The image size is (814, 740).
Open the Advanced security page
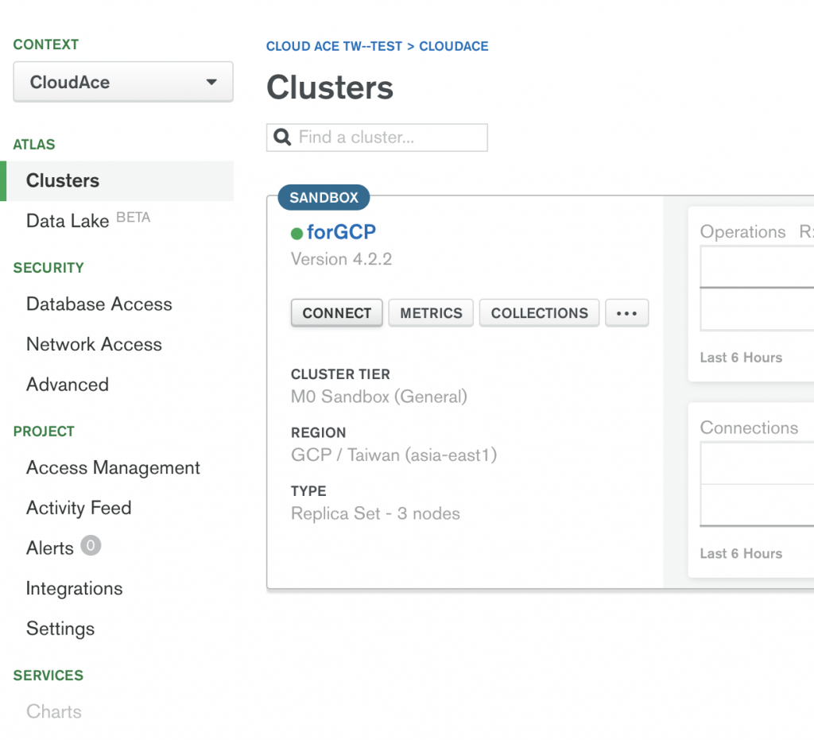[68, 385]
